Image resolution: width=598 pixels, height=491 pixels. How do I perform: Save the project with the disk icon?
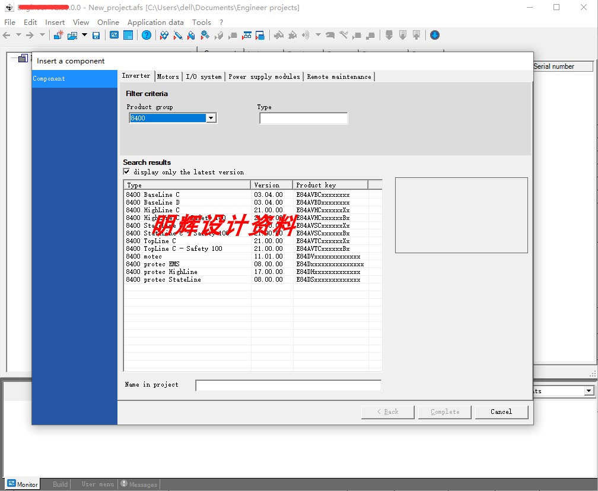coord(95,35)
